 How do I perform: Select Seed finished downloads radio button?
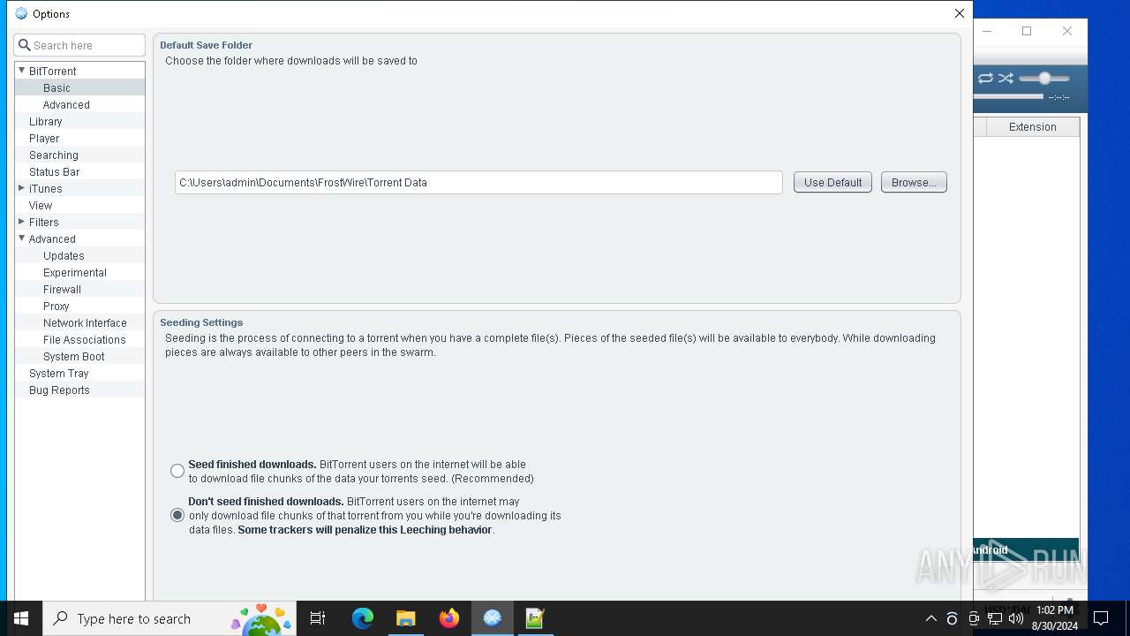[177, 471]
